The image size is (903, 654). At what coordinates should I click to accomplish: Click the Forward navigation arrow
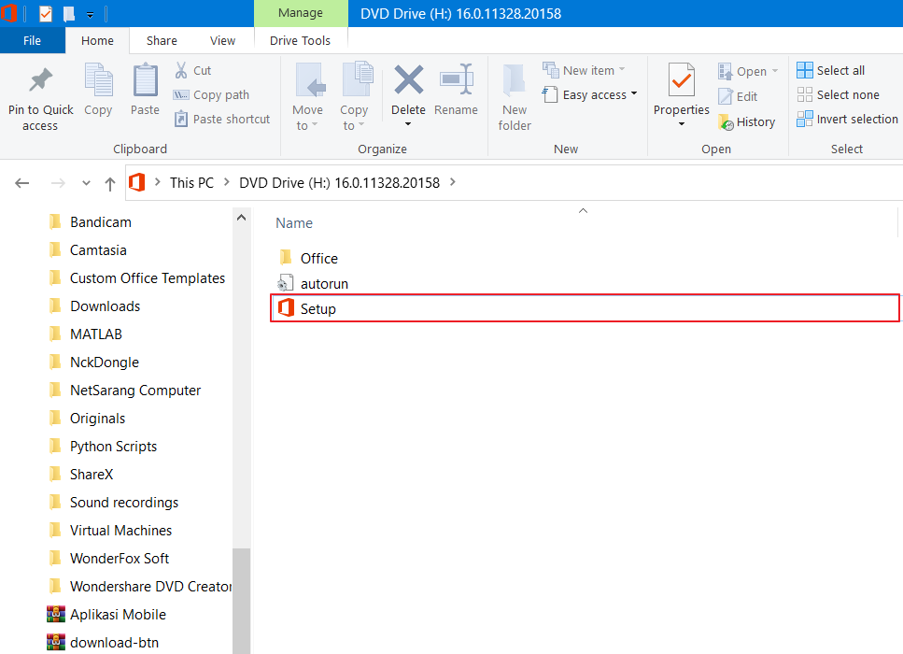point(58,183)
